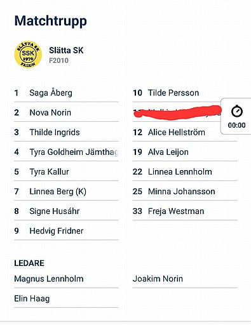Select Signe Husáhr in the squad

pyautogui.click(x=66, y=211)
